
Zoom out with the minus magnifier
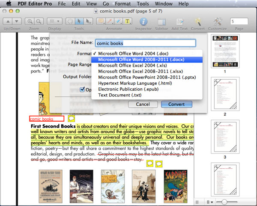39,21
